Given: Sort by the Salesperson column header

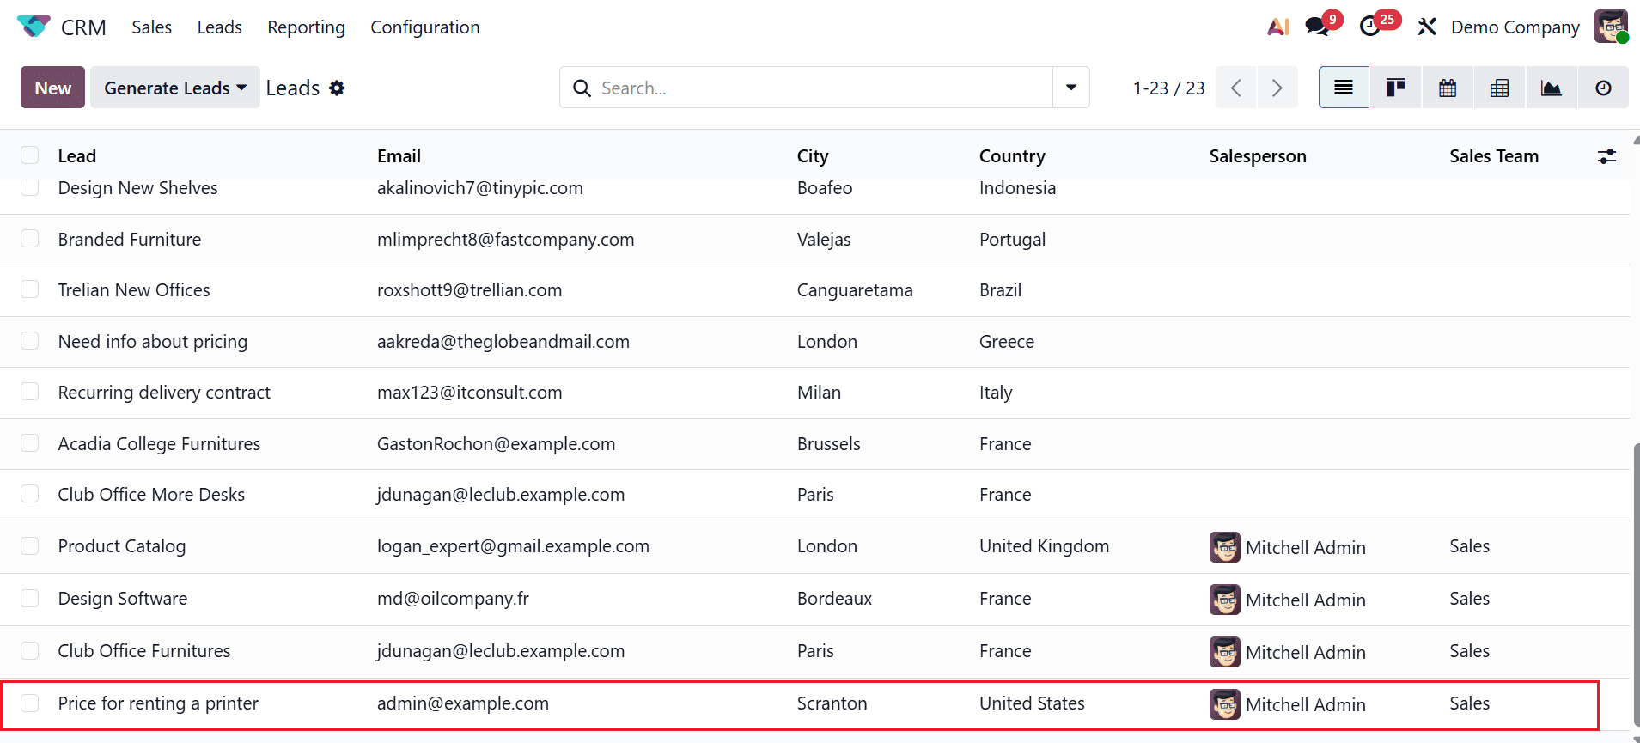Looking at the screenshot, I should 1258,156.
